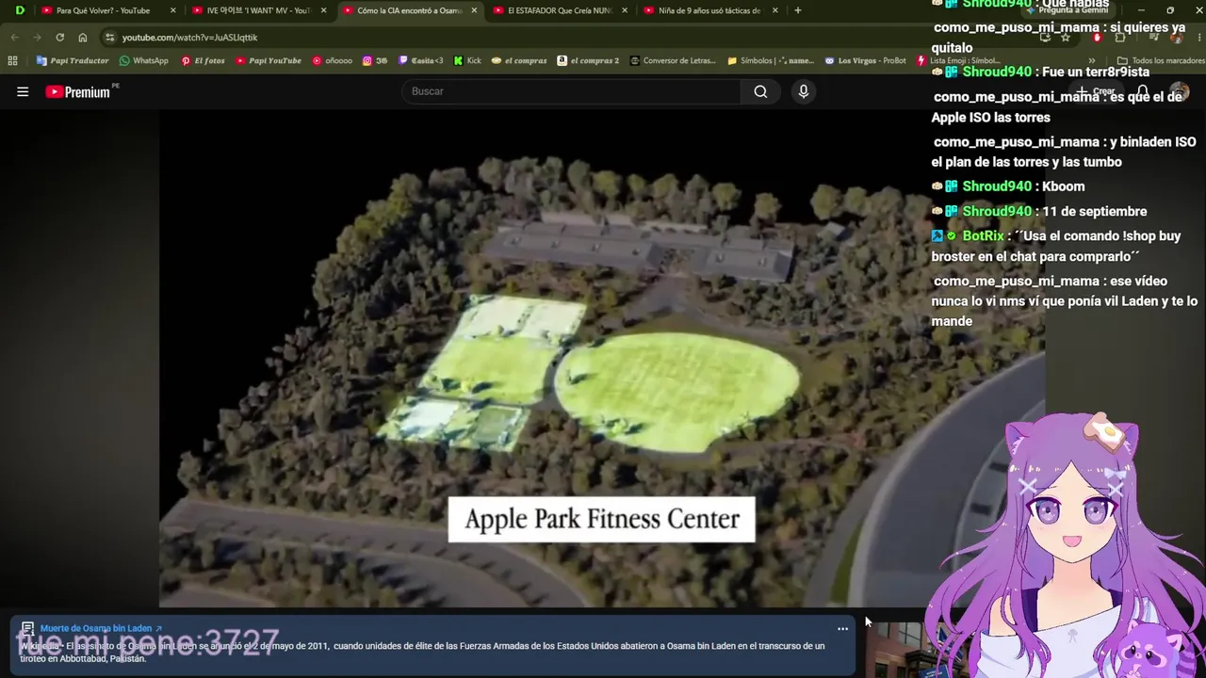Focus the Buscar search field
The height and width of the screenshot is (678, 1206).
click(571, 91)
